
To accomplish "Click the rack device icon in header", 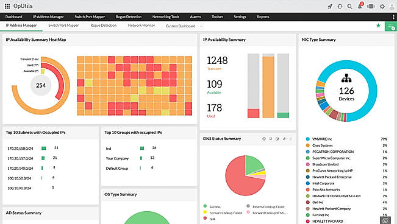I will pyautogui.click(x=371, y=6).
